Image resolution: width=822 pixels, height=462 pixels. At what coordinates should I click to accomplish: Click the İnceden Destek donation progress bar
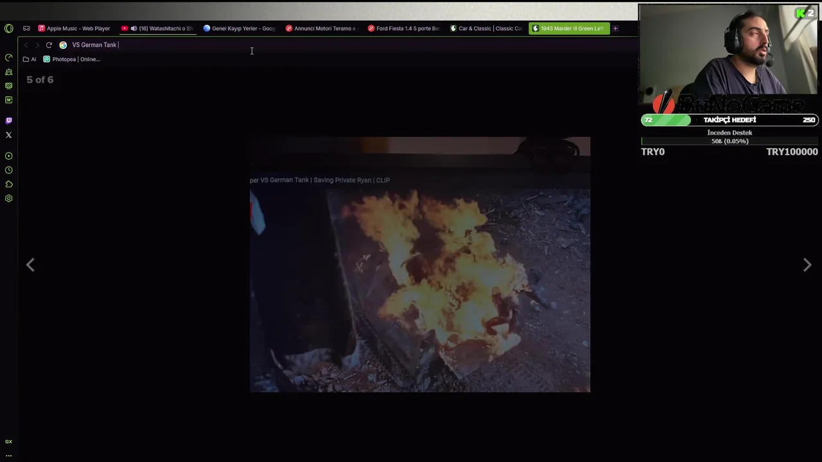(x=730, y=141)
